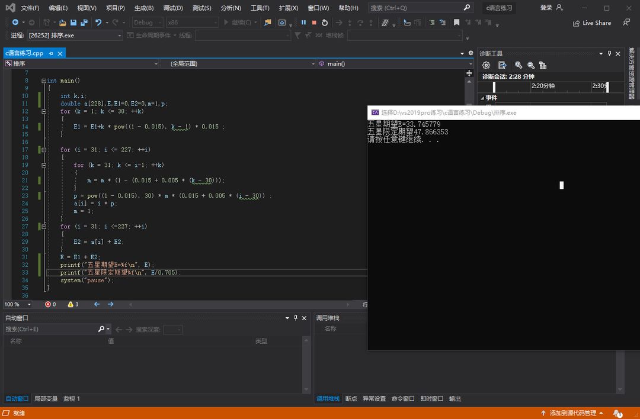Collapse the for loop at line 27

pos(44,227)
